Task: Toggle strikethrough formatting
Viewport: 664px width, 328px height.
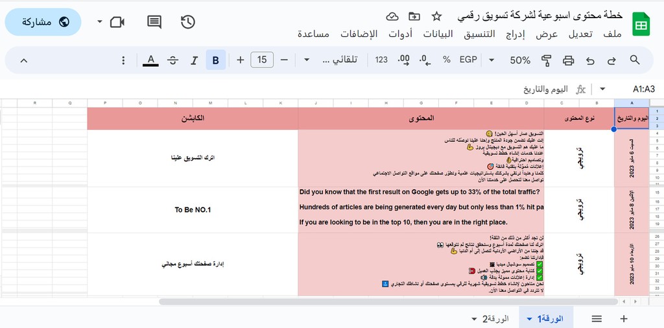Action: pyautogui.click(x=172, y=60)
